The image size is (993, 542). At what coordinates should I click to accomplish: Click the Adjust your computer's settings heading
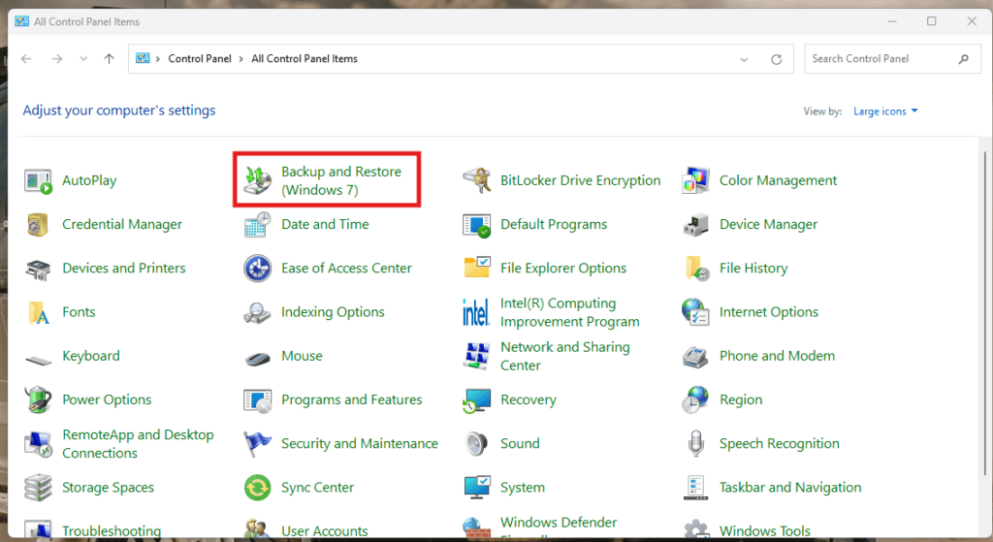pos(119,111)
